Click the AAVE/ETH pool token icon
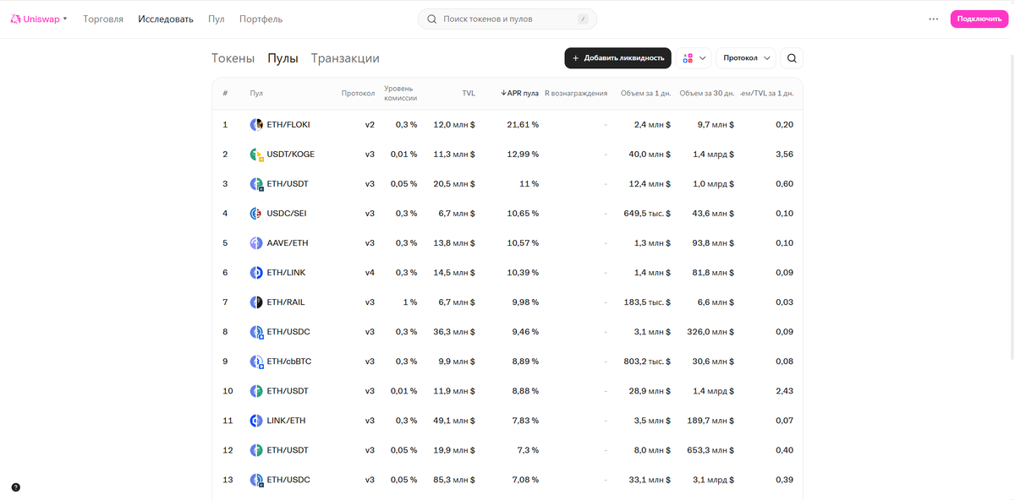1015x500 pixels. click(256, 243)
